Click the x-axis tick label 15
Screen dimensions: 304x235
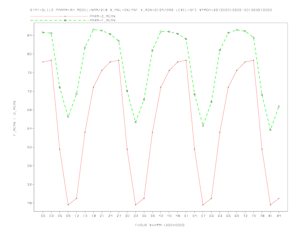[85, 216]
